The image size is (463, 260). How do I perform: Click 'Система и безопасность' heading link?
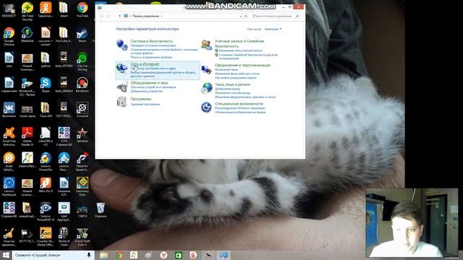[x=151, y=41]
